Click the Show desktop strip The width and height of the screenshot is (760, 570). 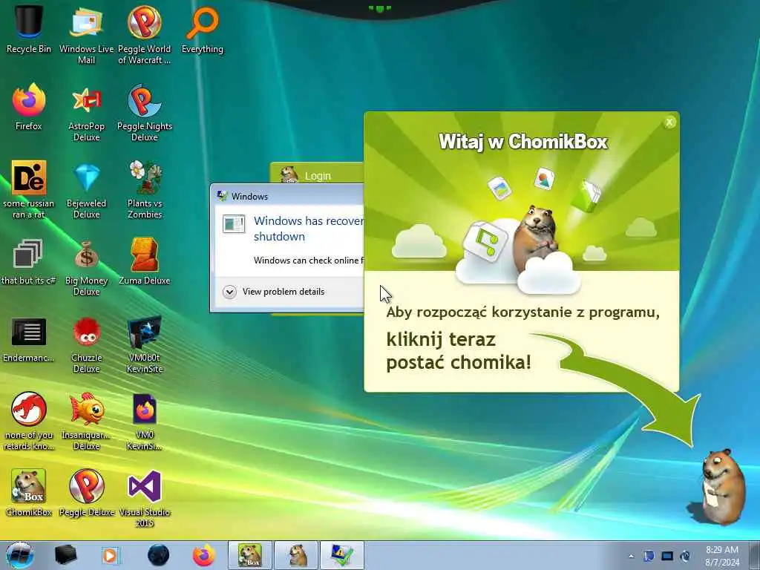[x=755, y=555]
